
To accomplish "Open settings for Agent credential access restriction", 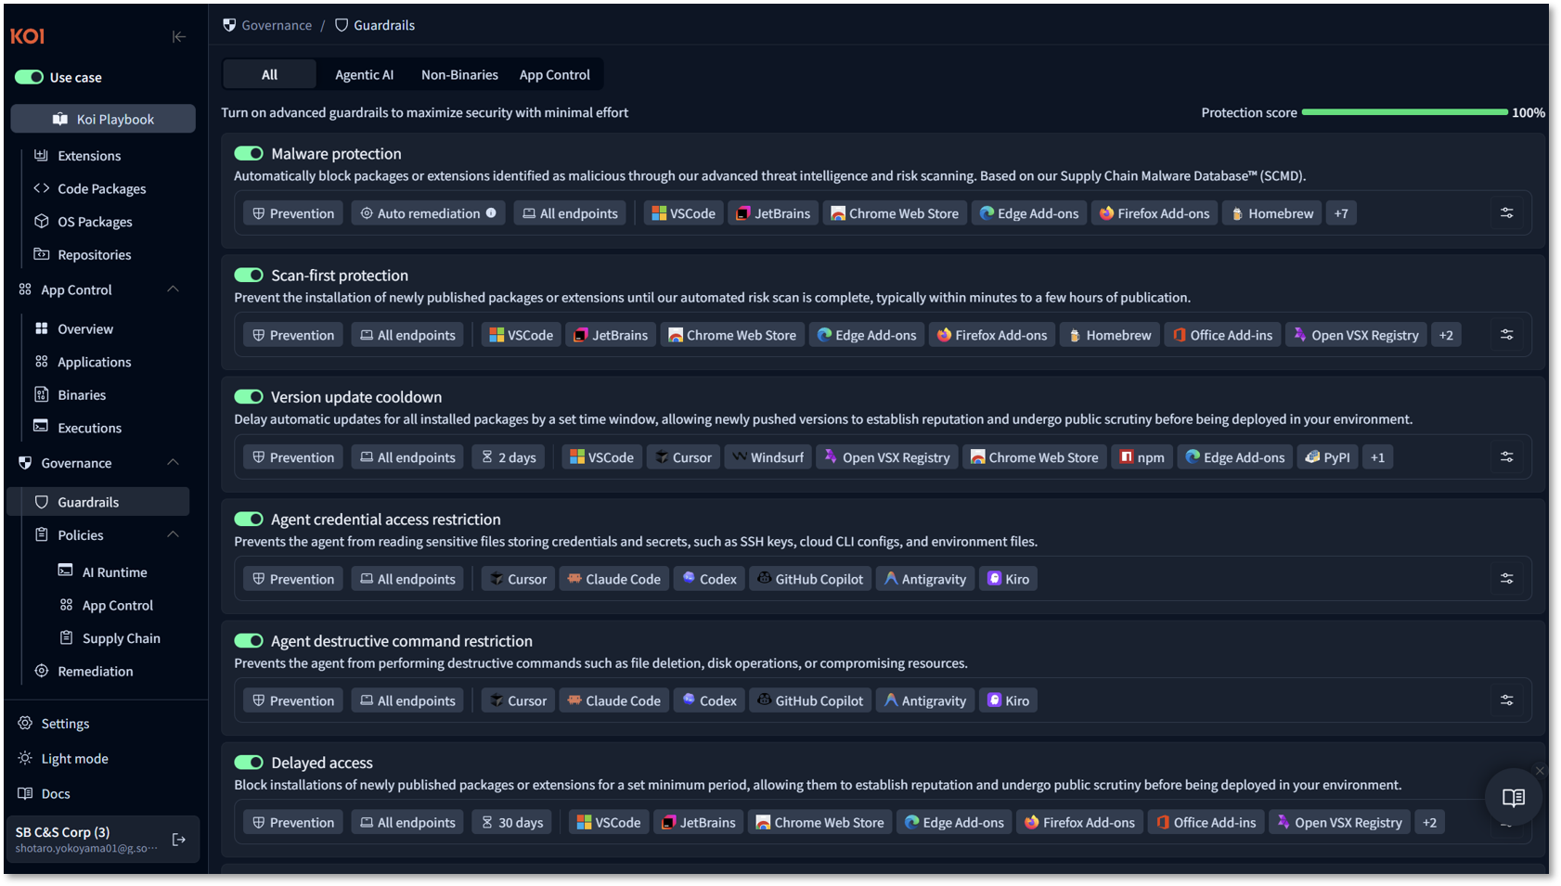I will [x=1507, y=579].
